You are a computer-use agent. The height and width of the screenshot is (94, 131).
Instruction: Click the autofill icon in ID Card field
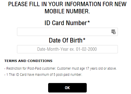pos(113,32)
